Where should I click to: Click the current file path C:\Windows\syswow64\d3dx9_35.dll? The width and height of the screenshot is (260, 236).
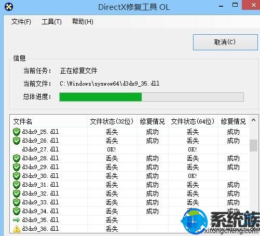pos(110,84)
